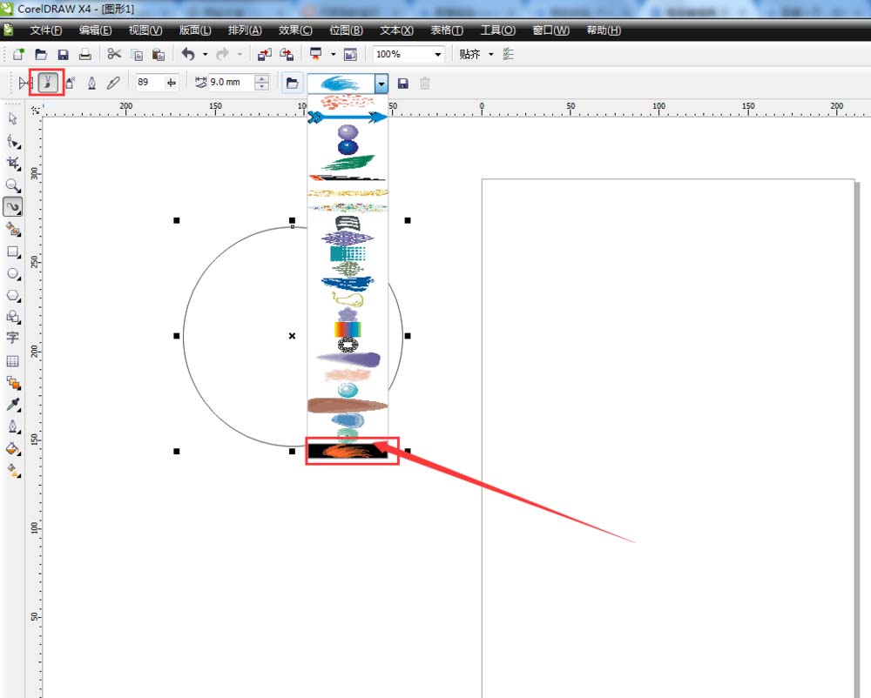Switch to Sprayer artistic media mode
This screenshot has width=871, height=698.
pyautogui.click(x=70, y=83)
